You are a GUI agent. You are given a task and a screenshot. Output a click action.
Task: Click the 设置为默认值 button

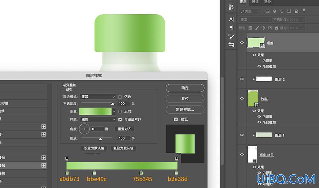(94, 148)
